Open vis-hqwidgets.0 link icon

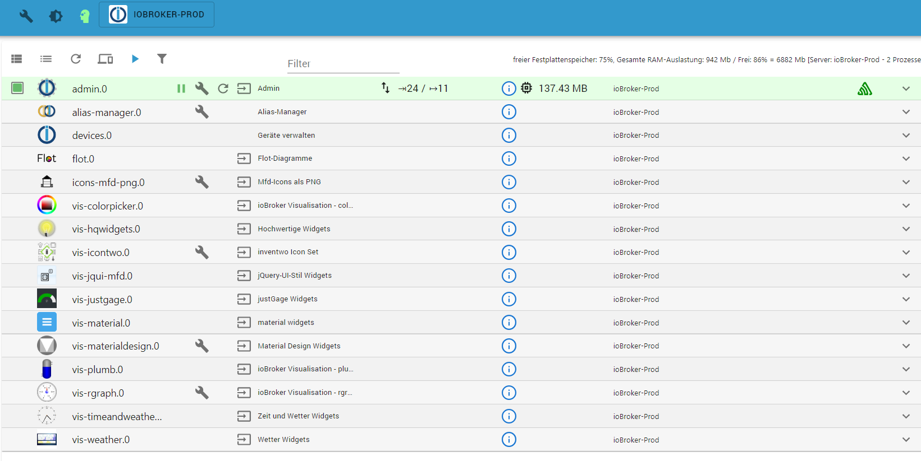(244, 229)
